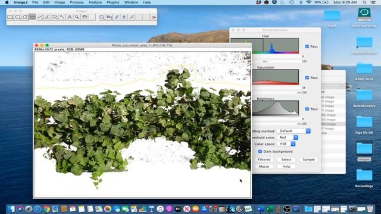Viewport: 381px width, 214px height.
Task: Select the Wand tracing tool
Action: (62, 17)
